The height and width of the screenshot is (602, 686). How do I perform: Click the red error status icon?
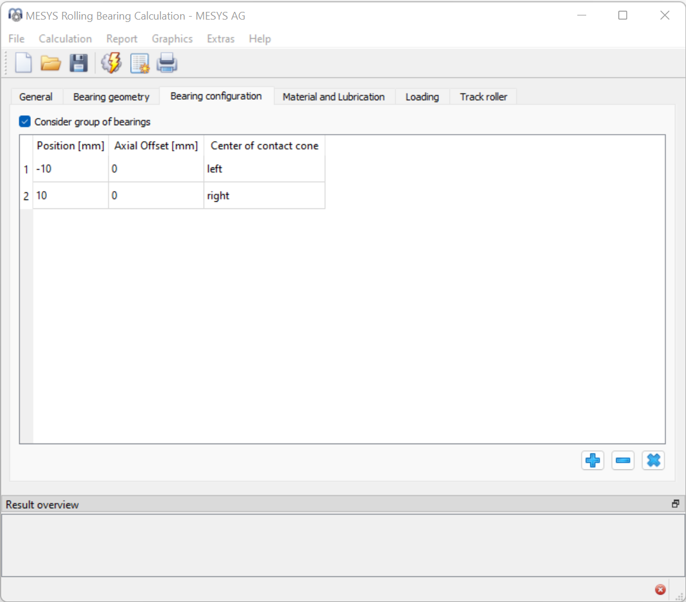(x=660, y=590)
